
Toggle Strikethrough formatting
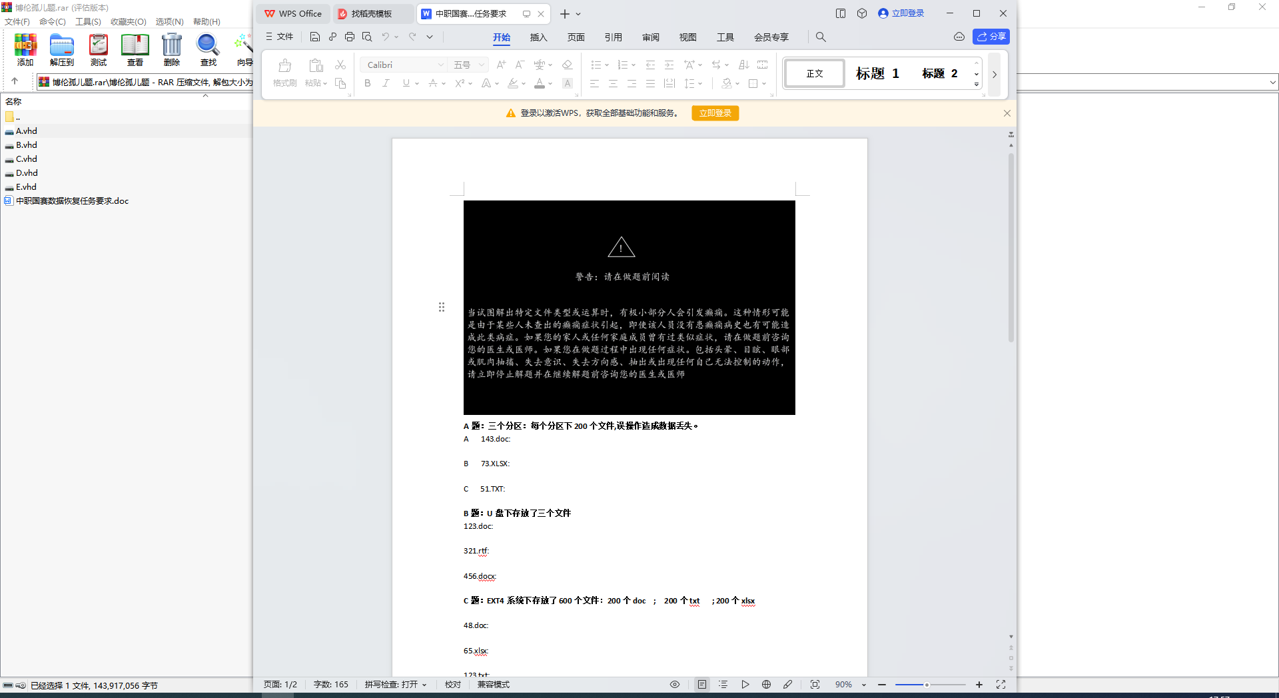coord(433,83)
